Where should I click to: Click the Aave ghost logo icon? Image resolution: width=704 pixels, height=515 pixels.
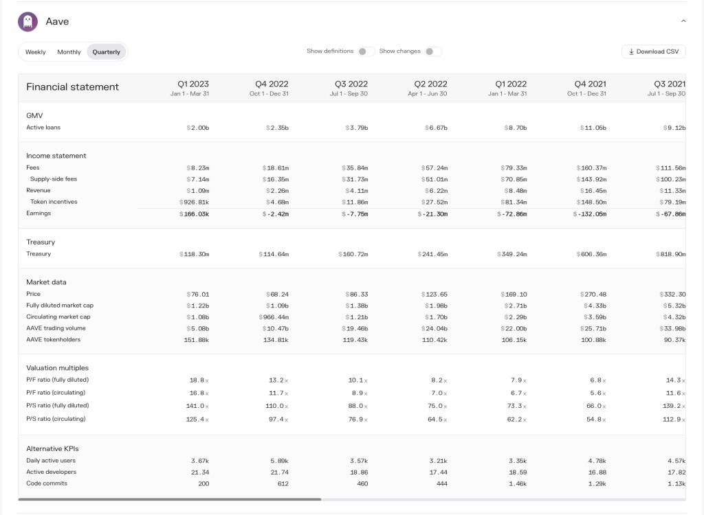(x=28, y=21)
